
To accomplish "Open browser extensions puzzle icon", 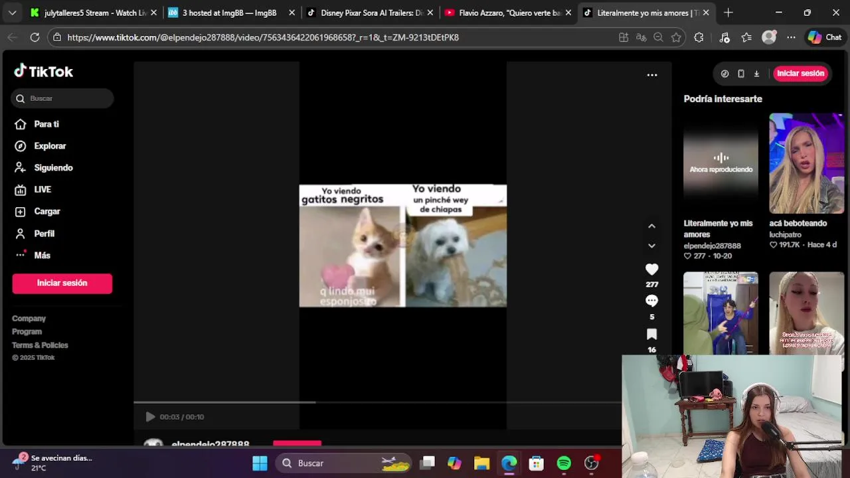I will [699, 38].
